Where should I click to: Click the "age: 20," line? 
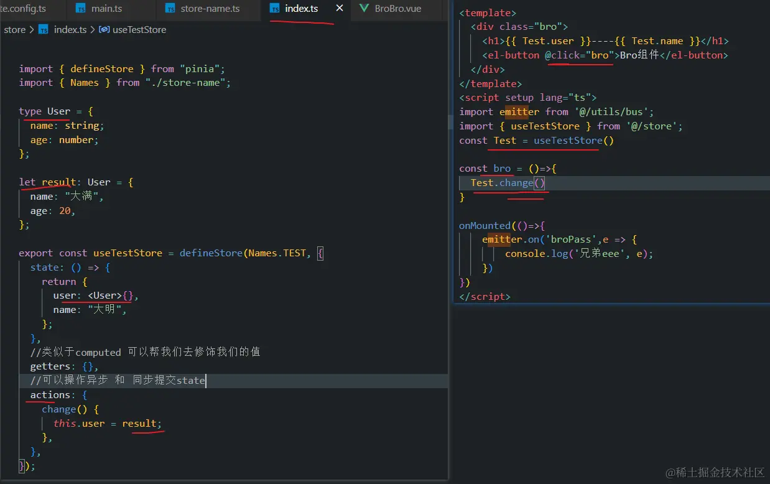[53, 211]
